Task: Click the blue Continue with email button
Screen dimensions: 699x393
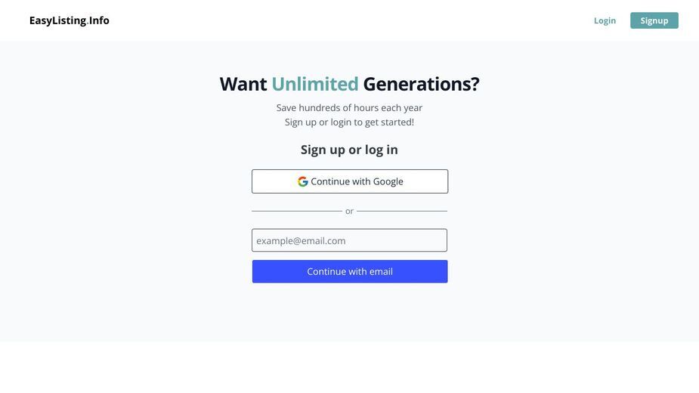Action: (349, 271)
